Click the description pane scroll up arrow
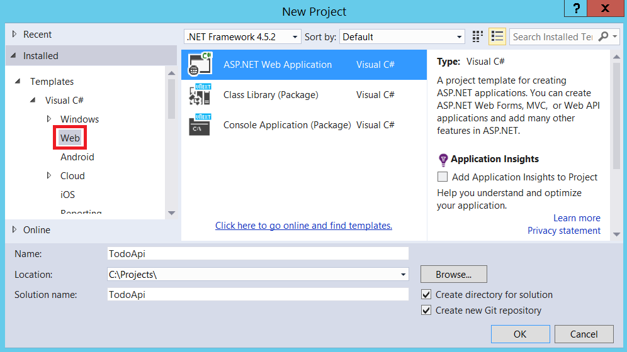Screen dimensions: 627x352 point(616,57)
